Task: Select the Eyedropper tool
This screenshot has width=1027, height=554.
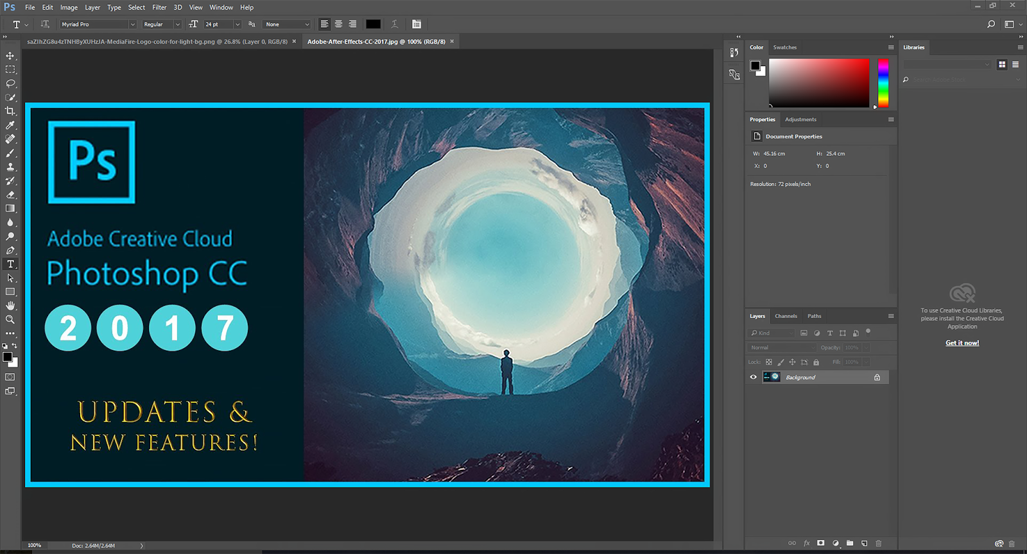Action: 10,125
